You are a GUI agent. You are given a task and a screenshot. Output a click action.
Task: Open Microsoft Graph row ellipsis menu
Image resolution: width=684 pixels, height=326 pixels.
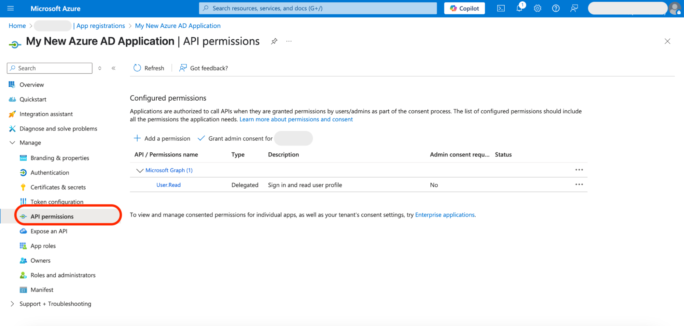coord(579,170)
